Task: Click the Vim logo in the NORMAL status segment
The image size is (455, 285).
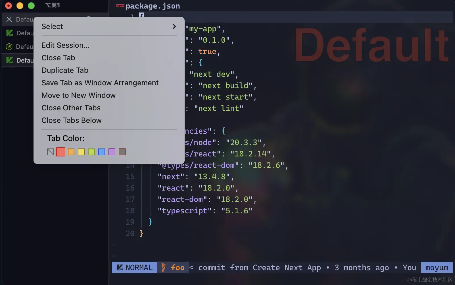Action: 120,268
